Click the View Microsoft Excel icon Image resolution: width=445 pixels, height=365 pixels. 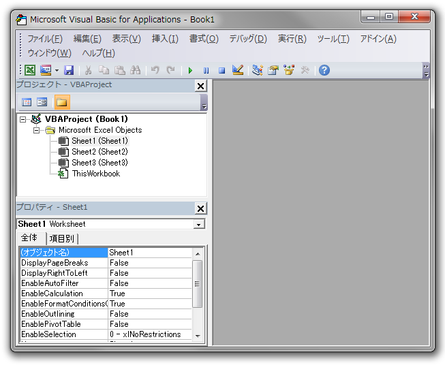(x=30, y=70)
